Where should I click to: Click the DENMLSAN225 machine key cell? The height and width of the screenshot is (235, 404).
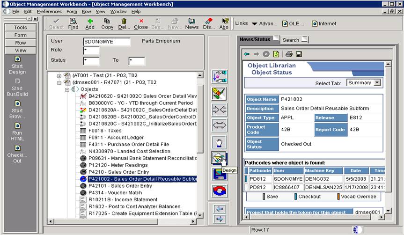click(x=323, y=187)
